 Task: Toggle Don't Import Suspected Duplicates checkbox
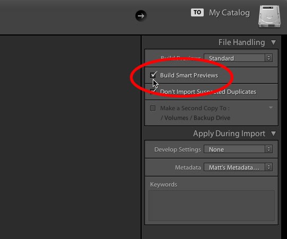point(153,92)
